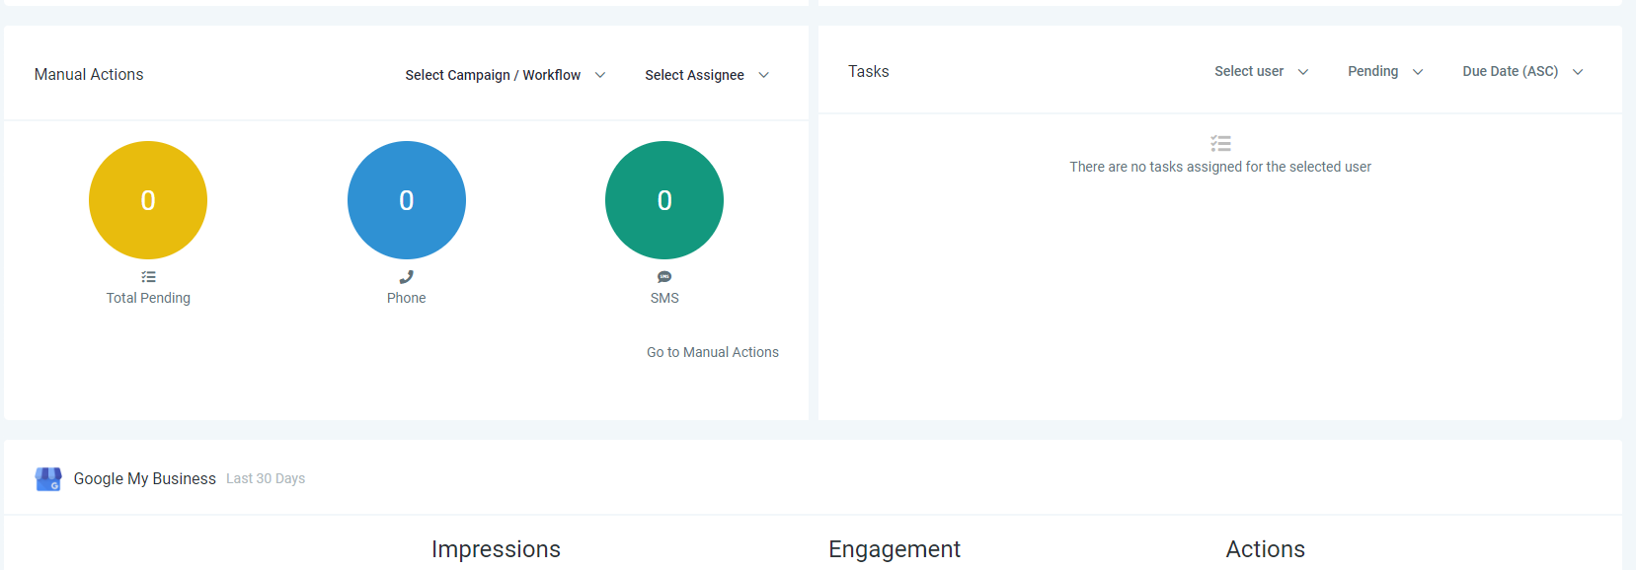Open the Pending status filter dropdown
This screenshot has width=1636, height=570.
pyautogui.click(x=1385, y=71)
